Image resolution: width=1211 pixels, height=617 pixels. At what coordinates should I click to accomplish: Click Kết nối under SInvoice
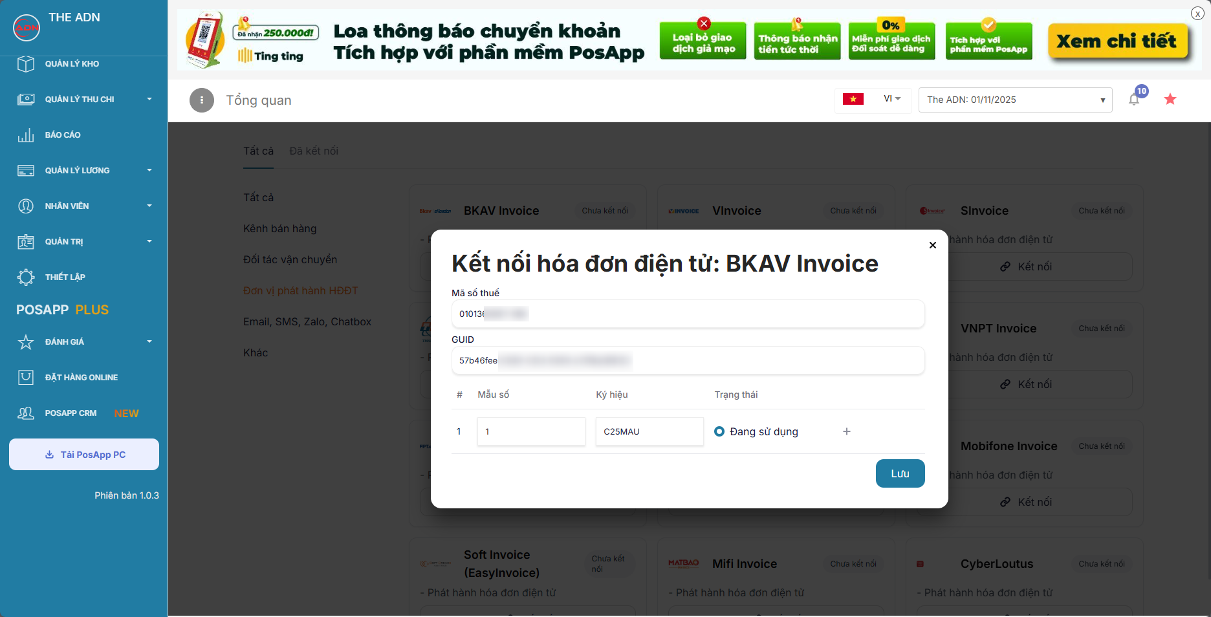(x=1026, y=266)
